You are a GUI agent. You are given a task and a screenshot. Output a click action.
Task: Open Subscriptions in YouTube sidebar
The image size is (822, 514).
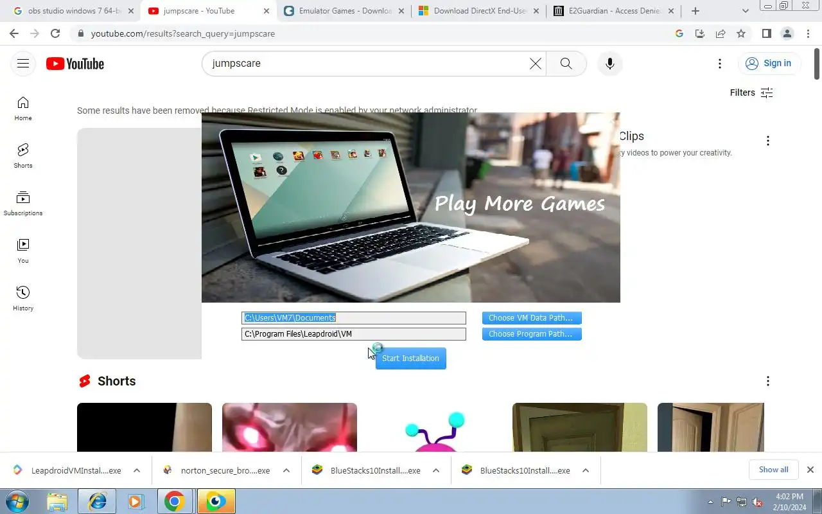23,204
